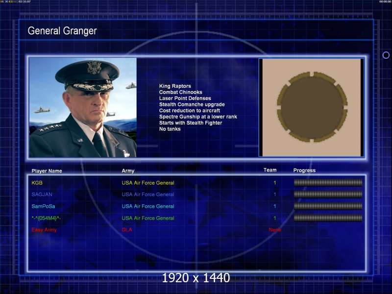Screen dimensions: 392x294
Task: Click the King Raptors ability line
Action: 175,86
